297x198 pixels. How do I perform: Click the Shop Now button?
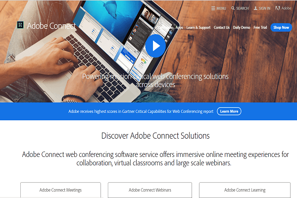pyautogui.click(x=281, y=28)
